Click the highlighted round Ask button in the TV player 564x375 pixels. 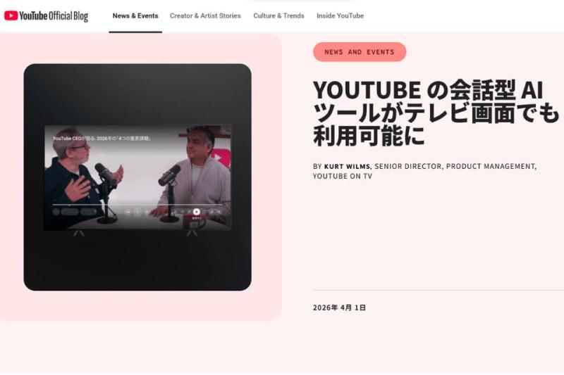click(x=196, y=212)
